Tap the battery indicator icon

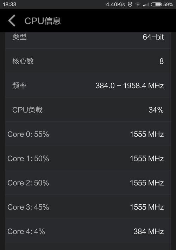(x=156, y=4)
